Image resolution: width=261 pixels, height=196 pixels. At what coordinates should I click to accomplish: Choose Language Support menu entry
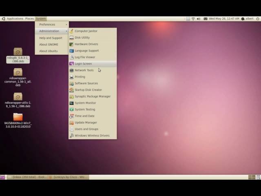[x=93, y=51]
